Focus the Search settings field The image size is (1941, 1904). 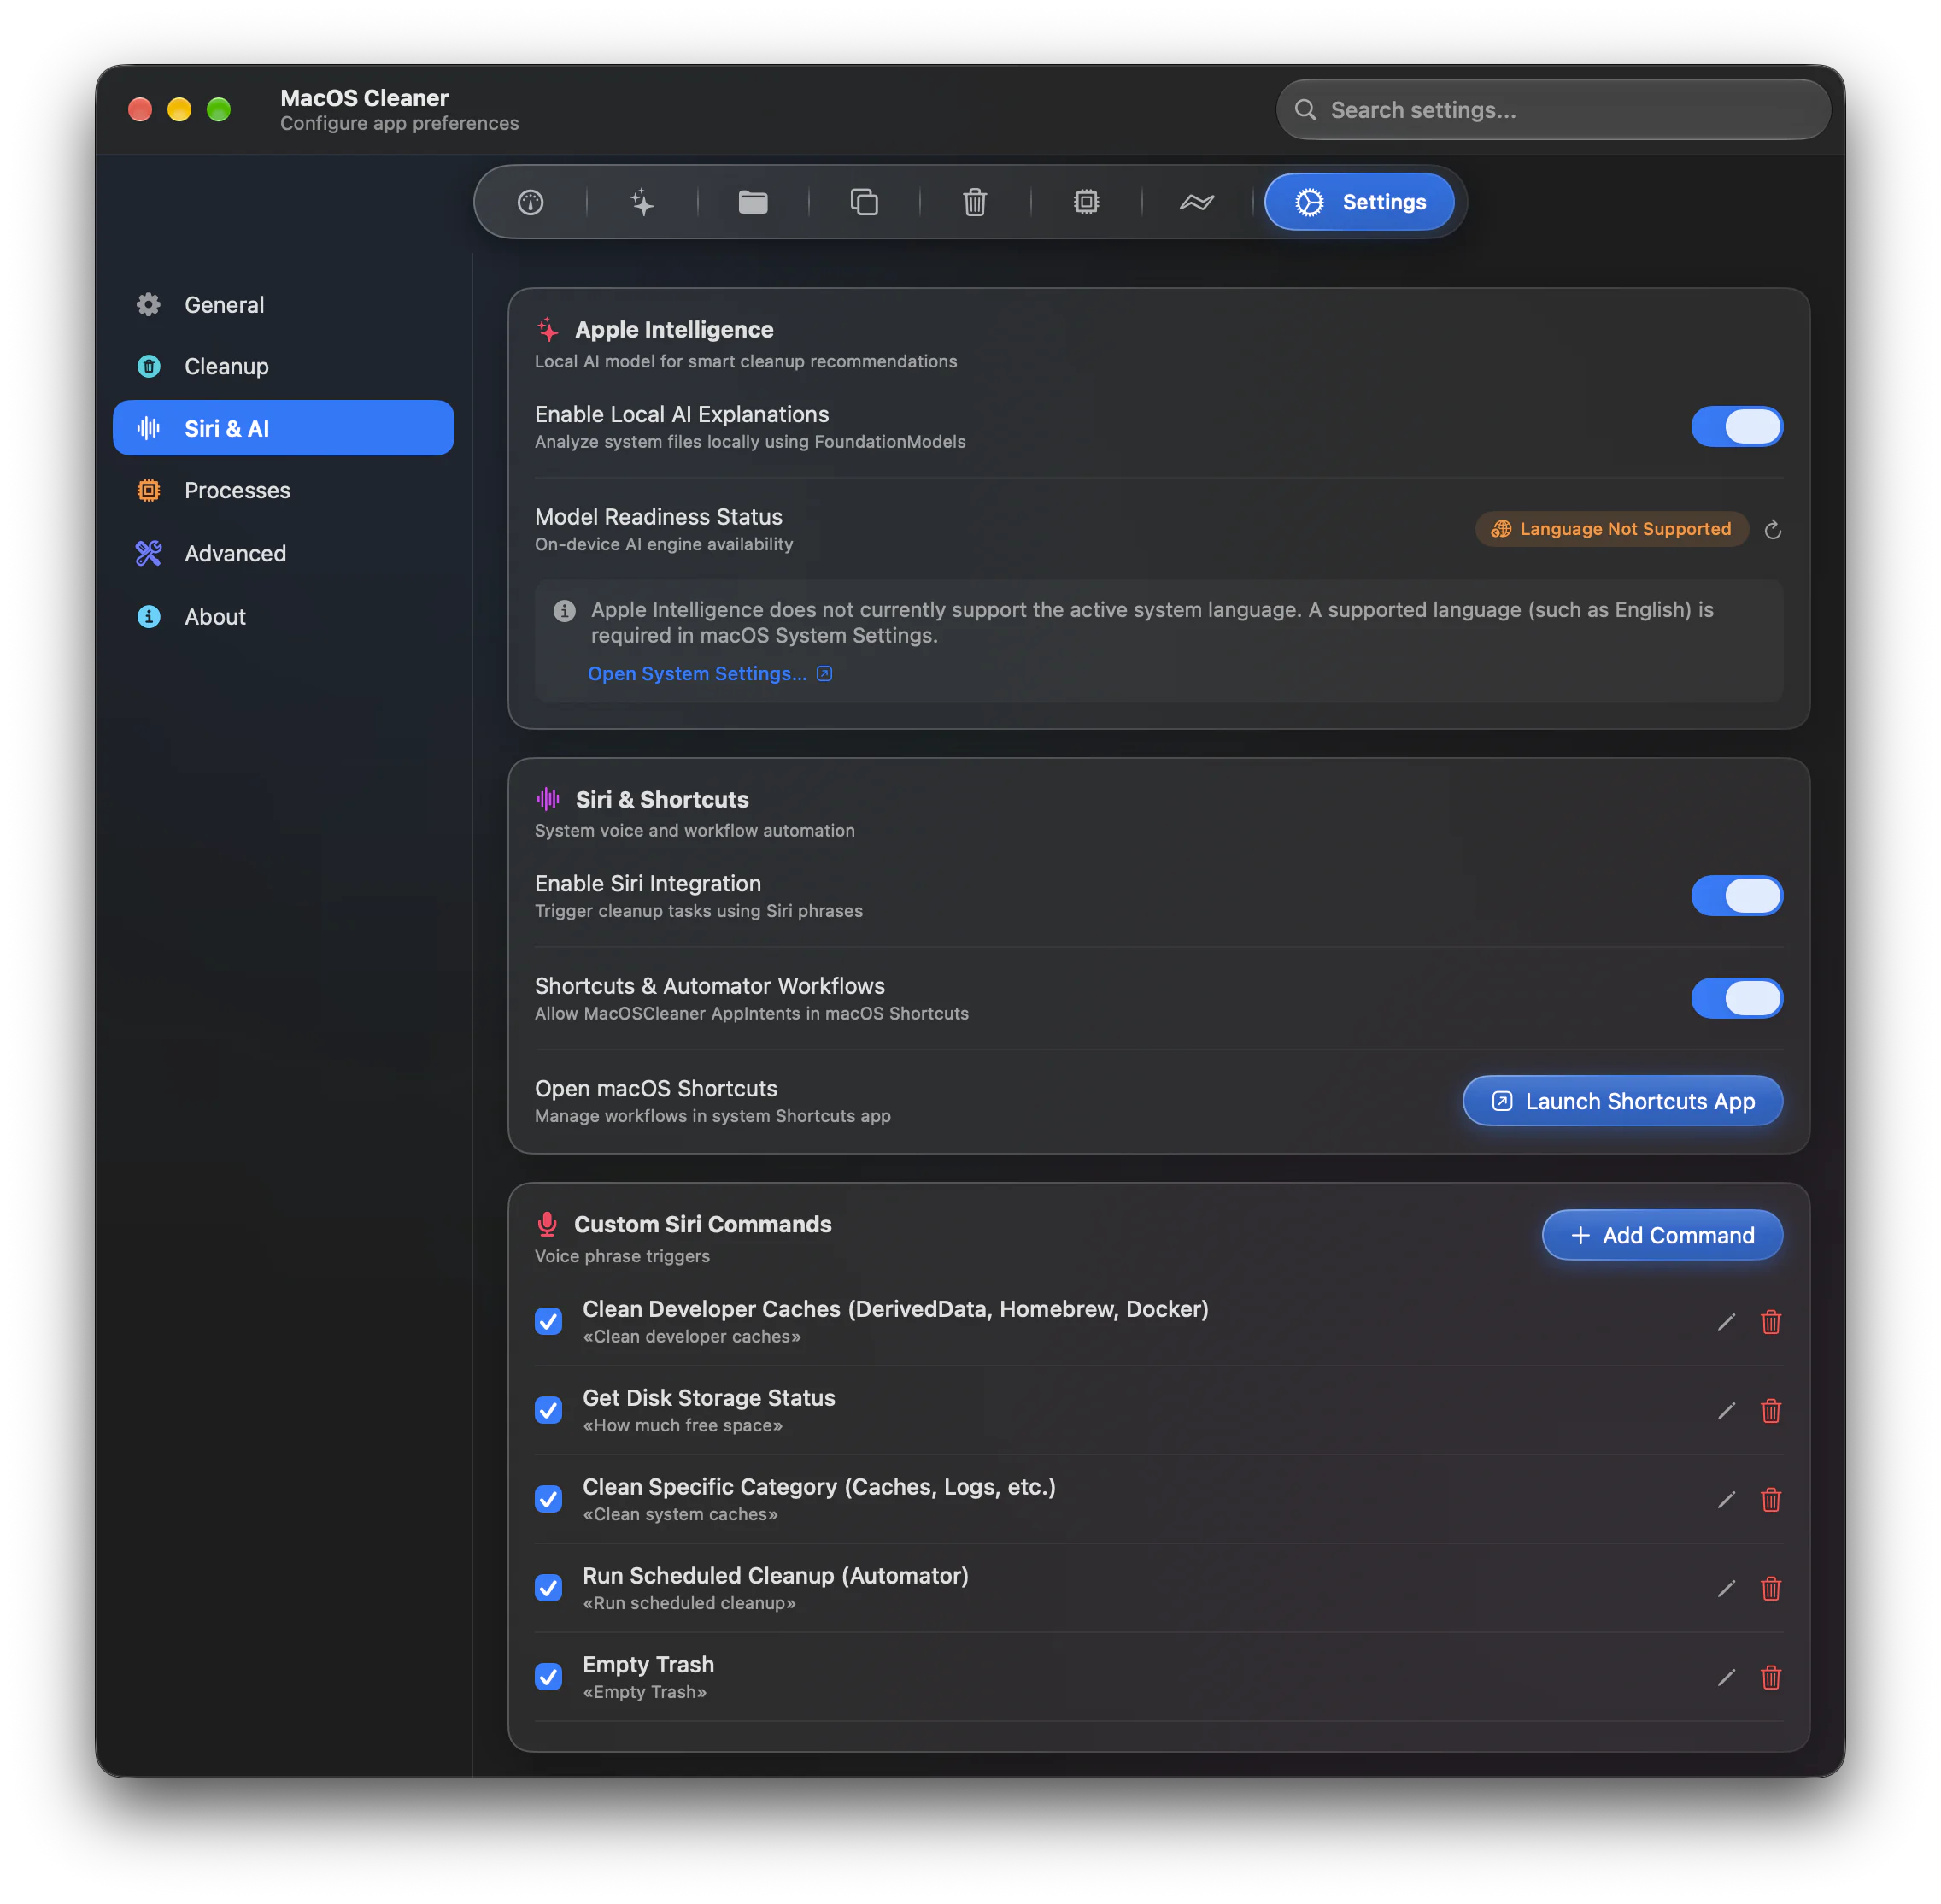[1552, 110]
